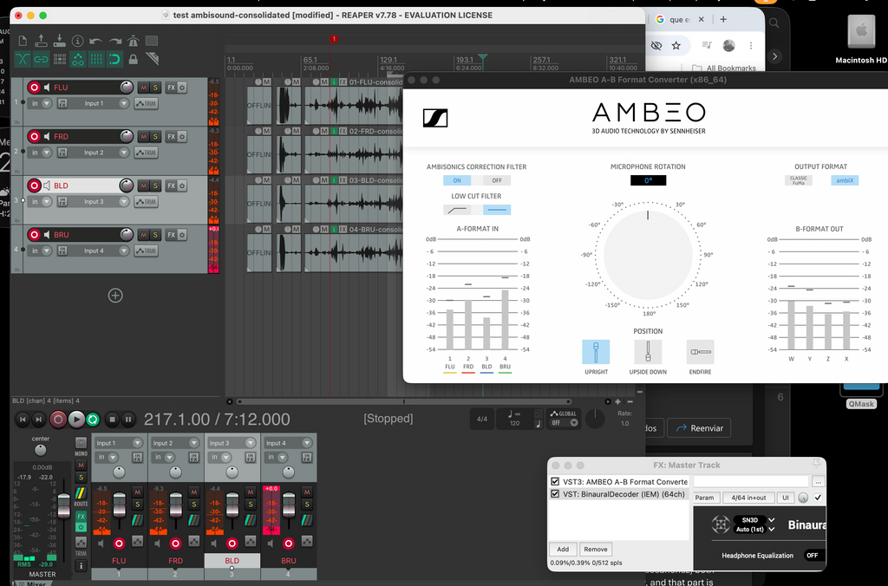
Task: Disarm record on FLU track panel
Action: 34,88
